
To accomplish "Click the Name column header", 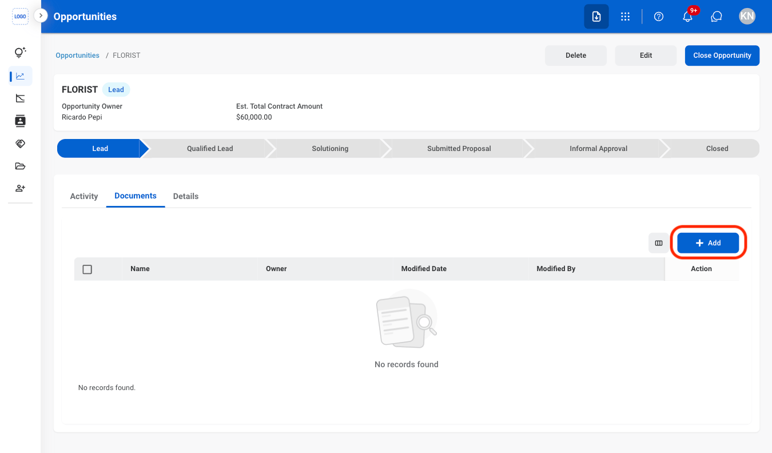I will 140,269.
